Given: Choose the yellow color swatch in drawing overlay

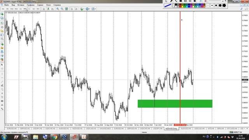Looking at the screenshot, I should (x=182, y=7).
